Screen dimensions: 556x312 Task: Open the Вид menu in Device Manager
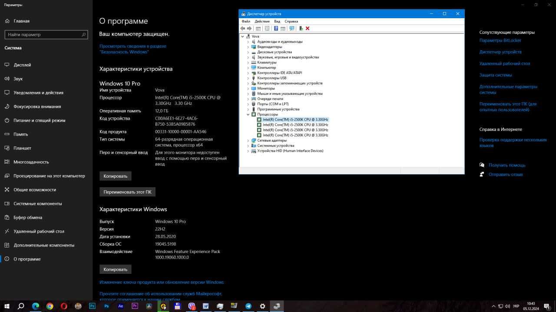click(277, 21)
